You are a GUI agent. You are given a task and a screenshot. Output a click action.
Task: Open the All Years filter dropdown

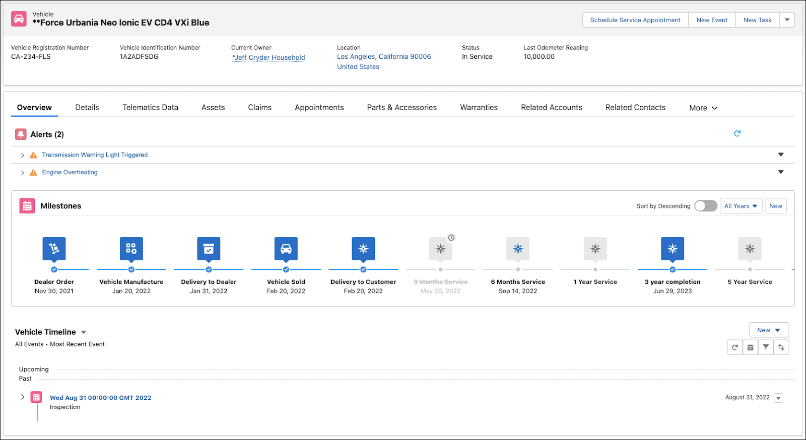(x=741, y=206)
